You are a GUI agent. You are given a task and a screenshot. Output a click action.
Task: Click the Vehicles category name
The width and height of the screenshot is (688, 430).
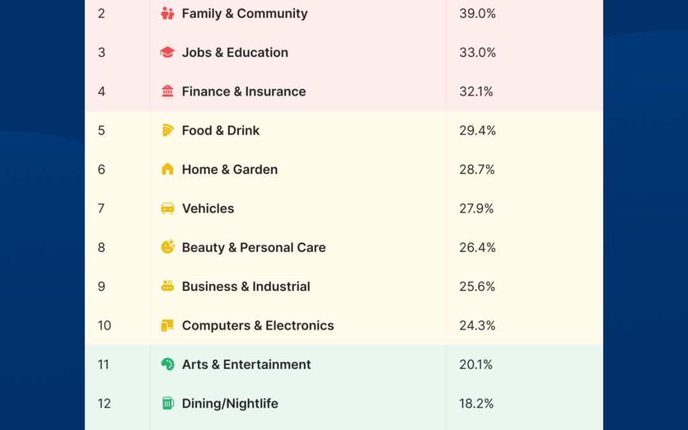click(208, 208)
